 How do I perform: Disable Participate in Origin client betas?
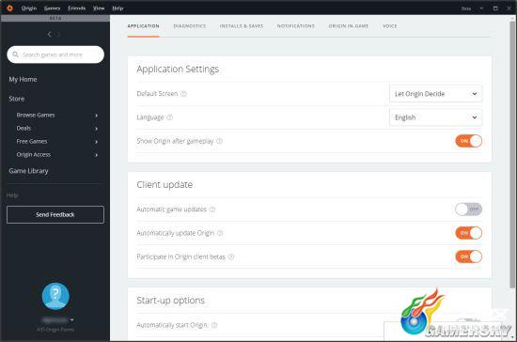tap(468, 256)
